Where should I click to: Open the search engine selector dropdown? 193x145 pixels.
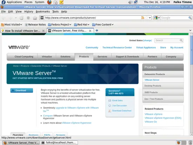pos(157,18)
